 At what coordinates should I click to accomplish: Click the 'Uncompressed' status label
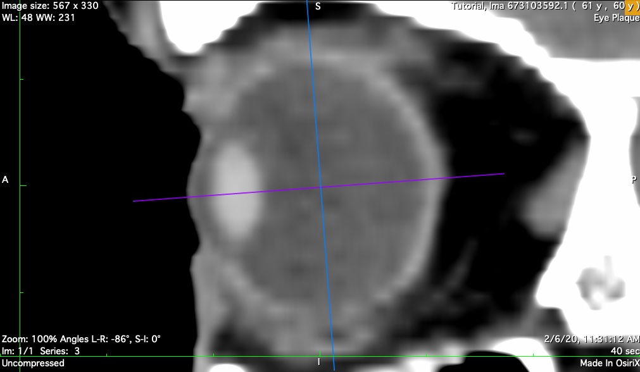32,363
